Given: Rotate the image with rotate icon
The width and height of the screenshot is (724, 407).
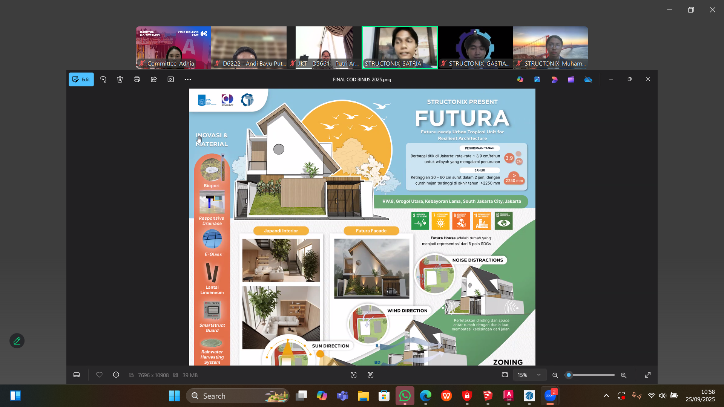Looking at the screenshot, I should [103, 80].
